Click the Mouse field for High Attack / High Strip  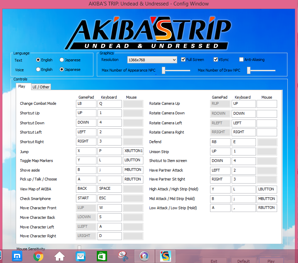(267, 189)
